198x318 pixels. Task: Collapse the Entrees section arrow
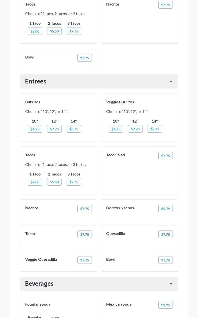pos(171,81)
